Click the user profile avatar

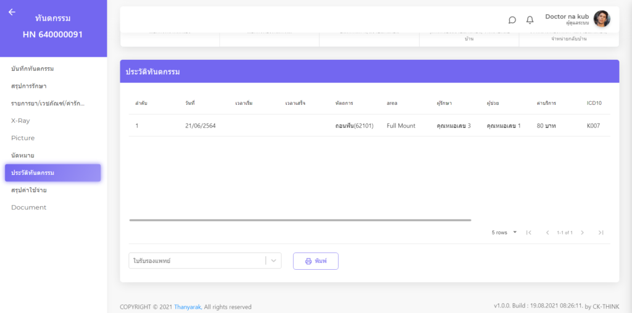click(x=601, y=19)
